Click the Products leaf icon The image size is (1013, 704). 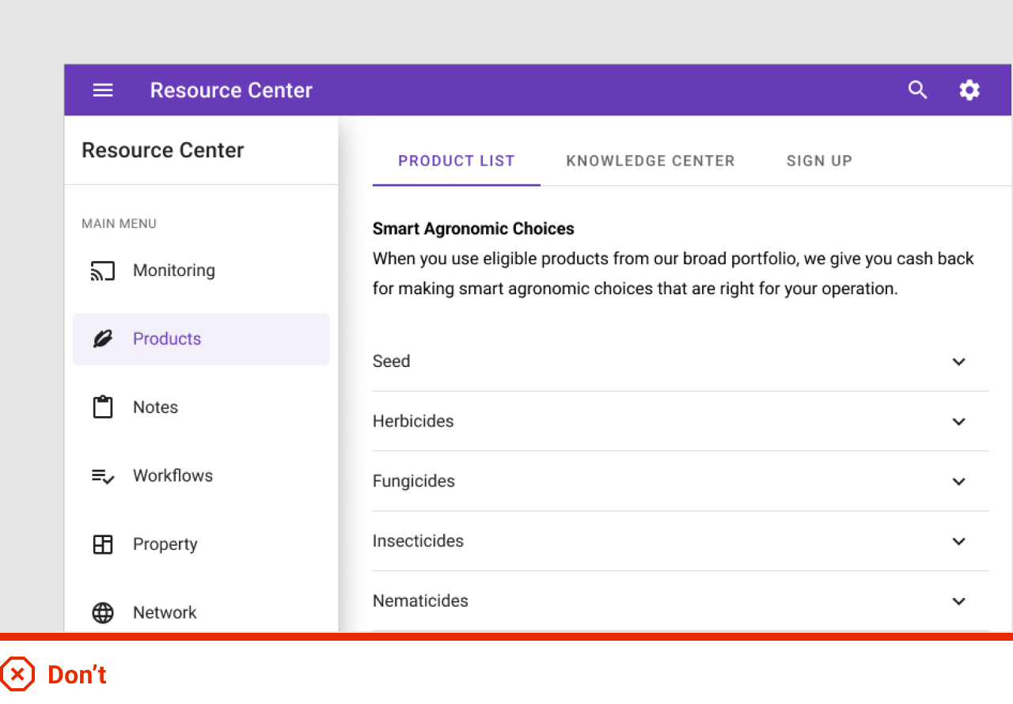tap(103, 339)
